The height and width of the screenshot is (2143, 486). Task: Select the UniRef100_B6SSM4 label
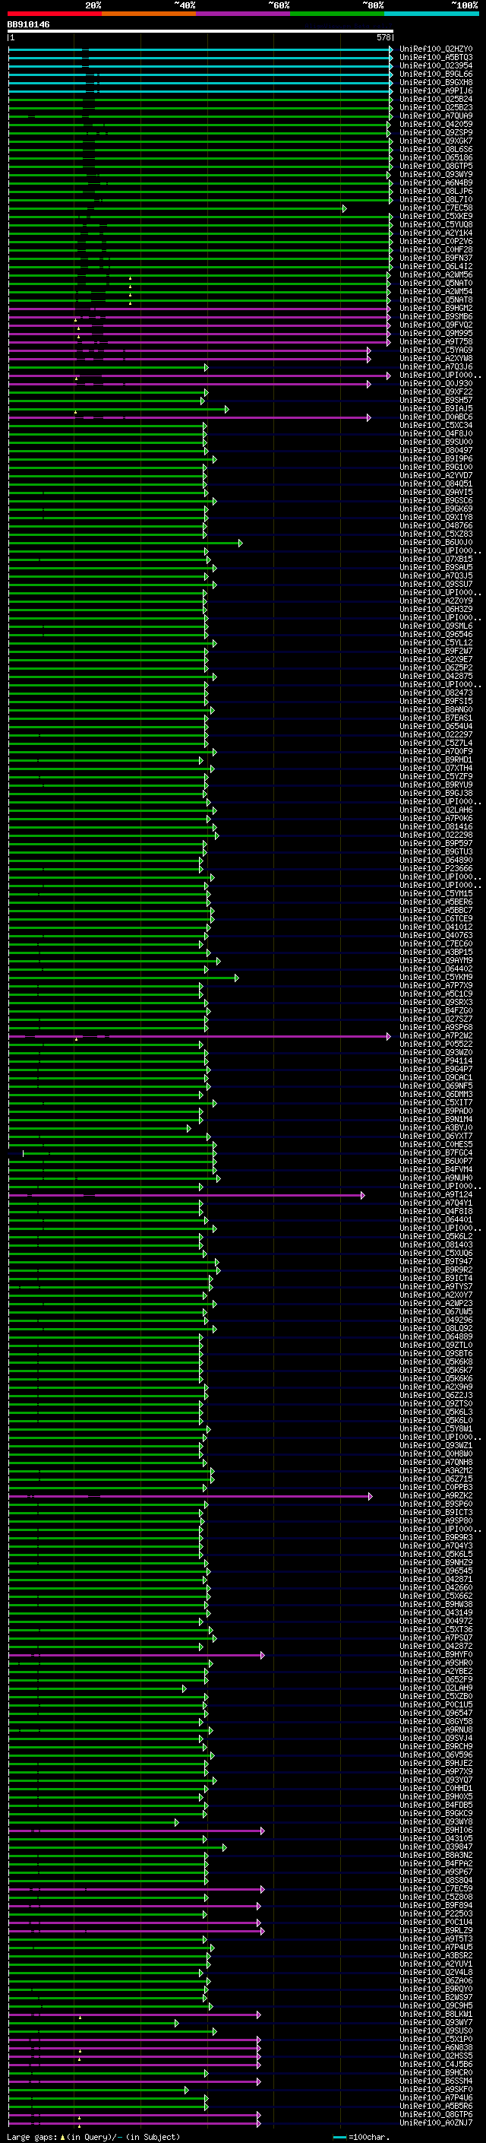coord(436,2081)
